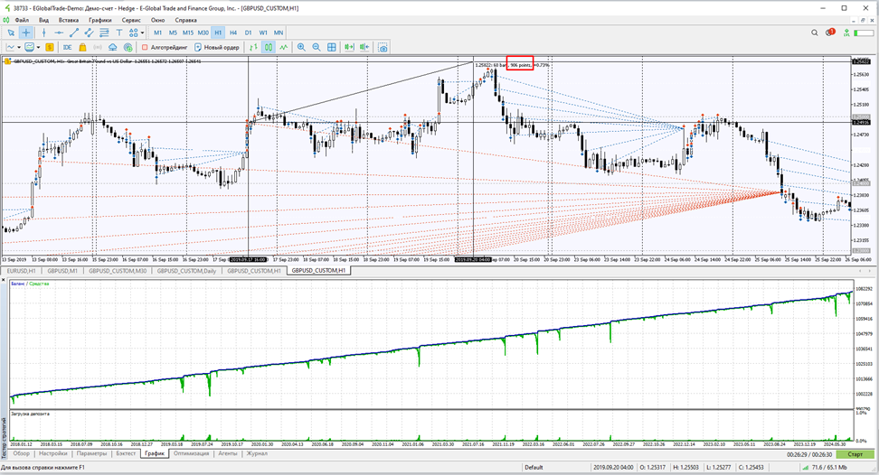This screenshot has height=475, width=879.
Task: Switch to the GBPUSD_CUSTOM,Daily chart tab
Action: 186,271
